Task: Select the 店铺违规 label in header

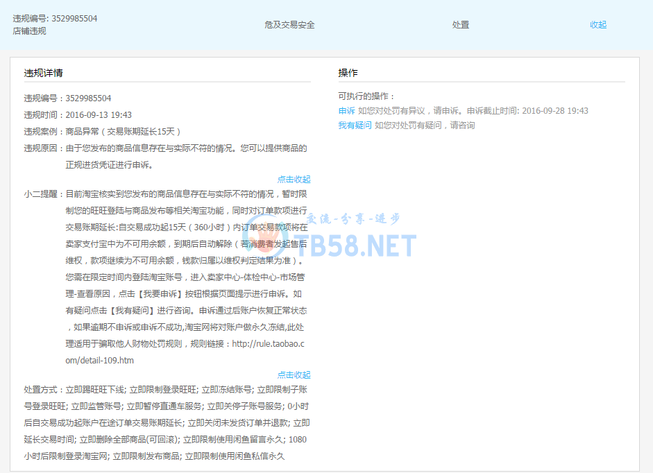Action: (29, 31)
